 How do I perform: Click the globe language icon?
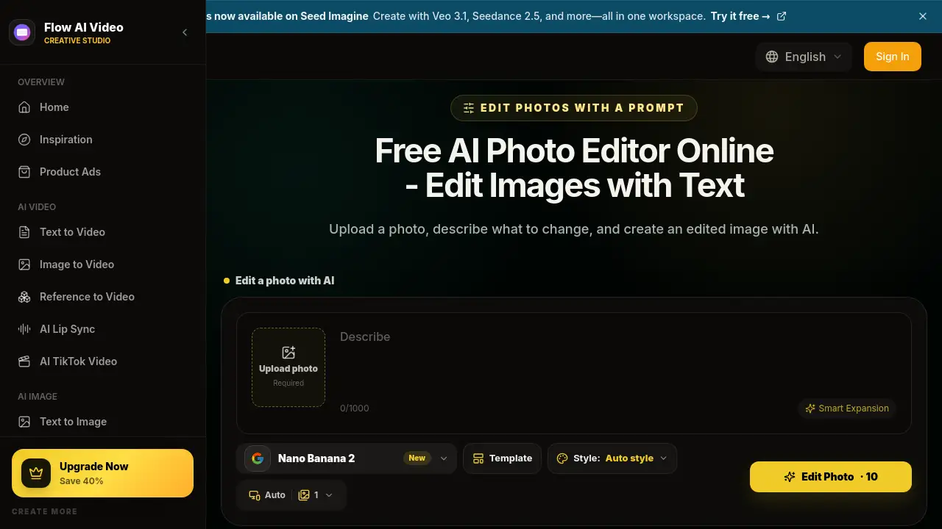pos(772,57)
